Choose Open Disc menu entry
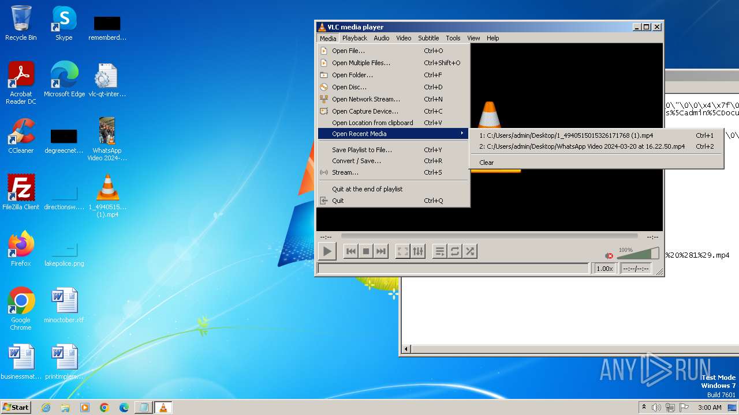 pos(394,87)
